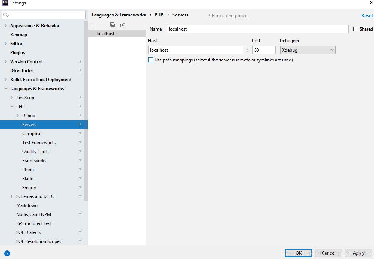Screen dimensions: 374x259
Task: Select Blade under PHP
Action: tap(28, 179)
